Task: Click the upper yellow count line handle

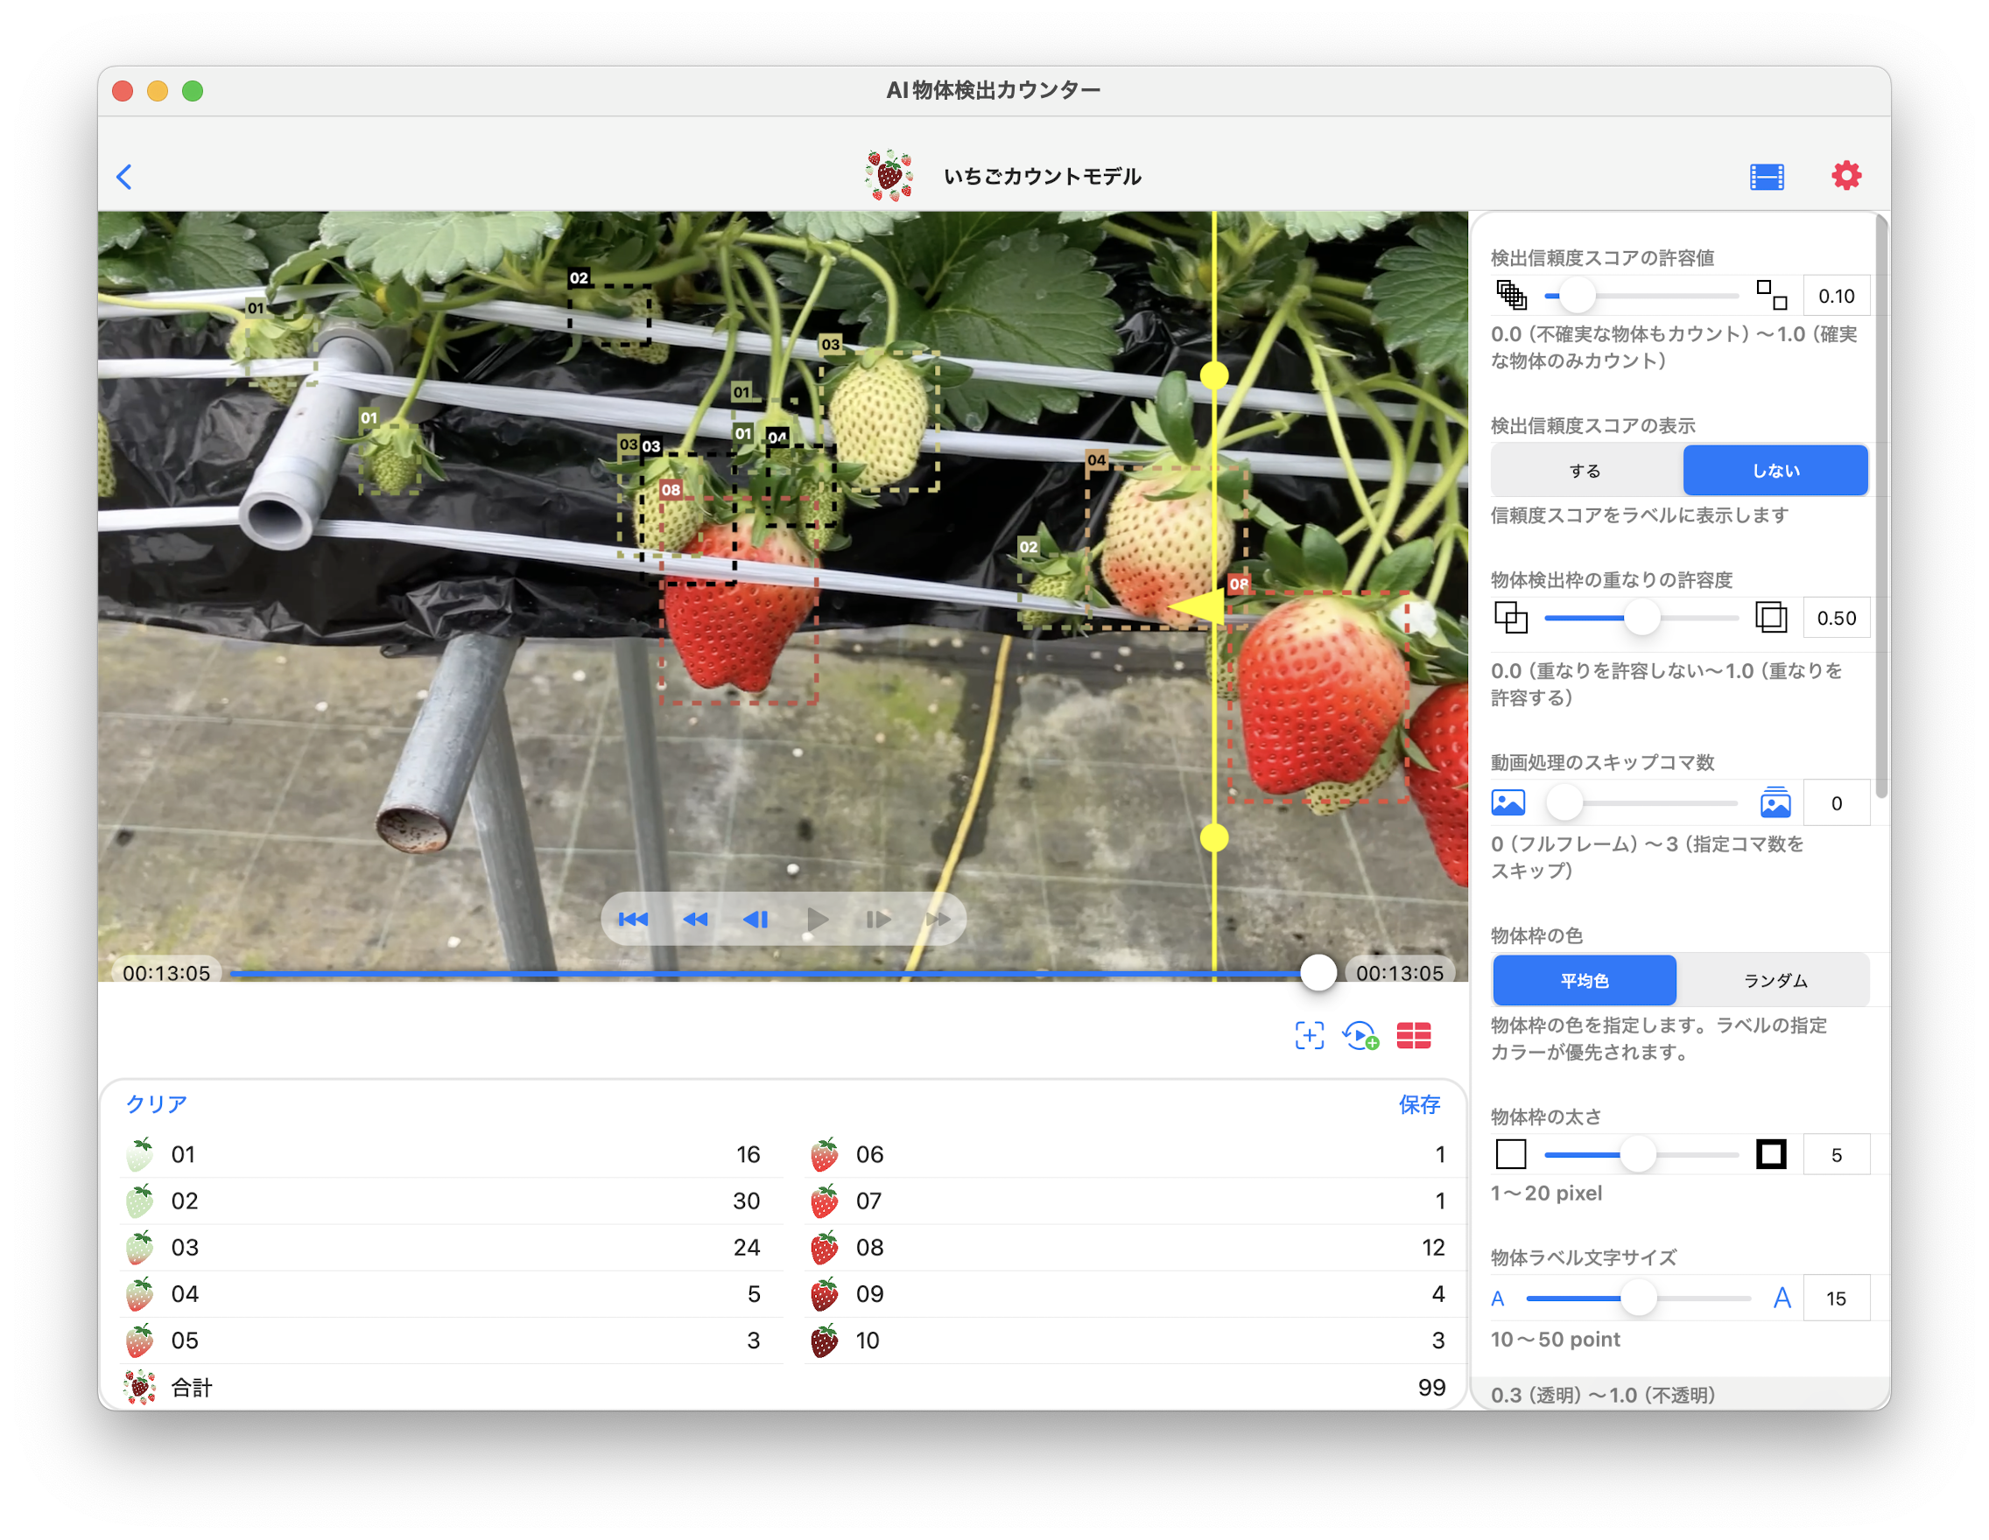Action: pyautogui.click(x=1213, y=374)
